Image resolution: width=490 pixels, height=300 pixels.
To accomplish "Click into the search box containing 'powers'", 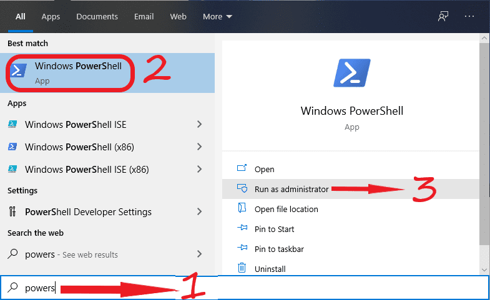I will [x=245, y=288].
